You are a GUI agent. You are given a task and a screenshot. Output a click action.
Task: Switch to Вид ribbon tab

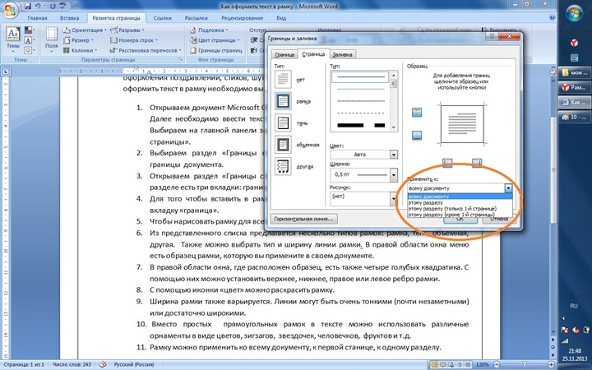(281, 18)
